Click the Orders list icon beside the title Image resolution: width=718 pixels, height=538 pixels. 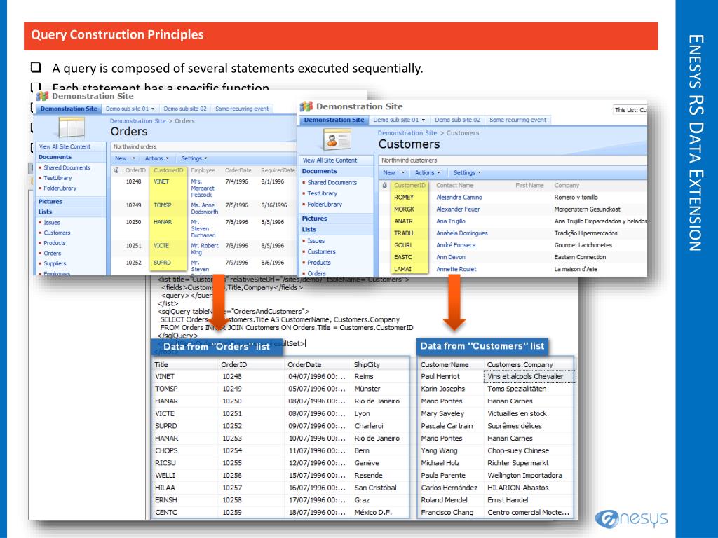(x=72, y=127)
